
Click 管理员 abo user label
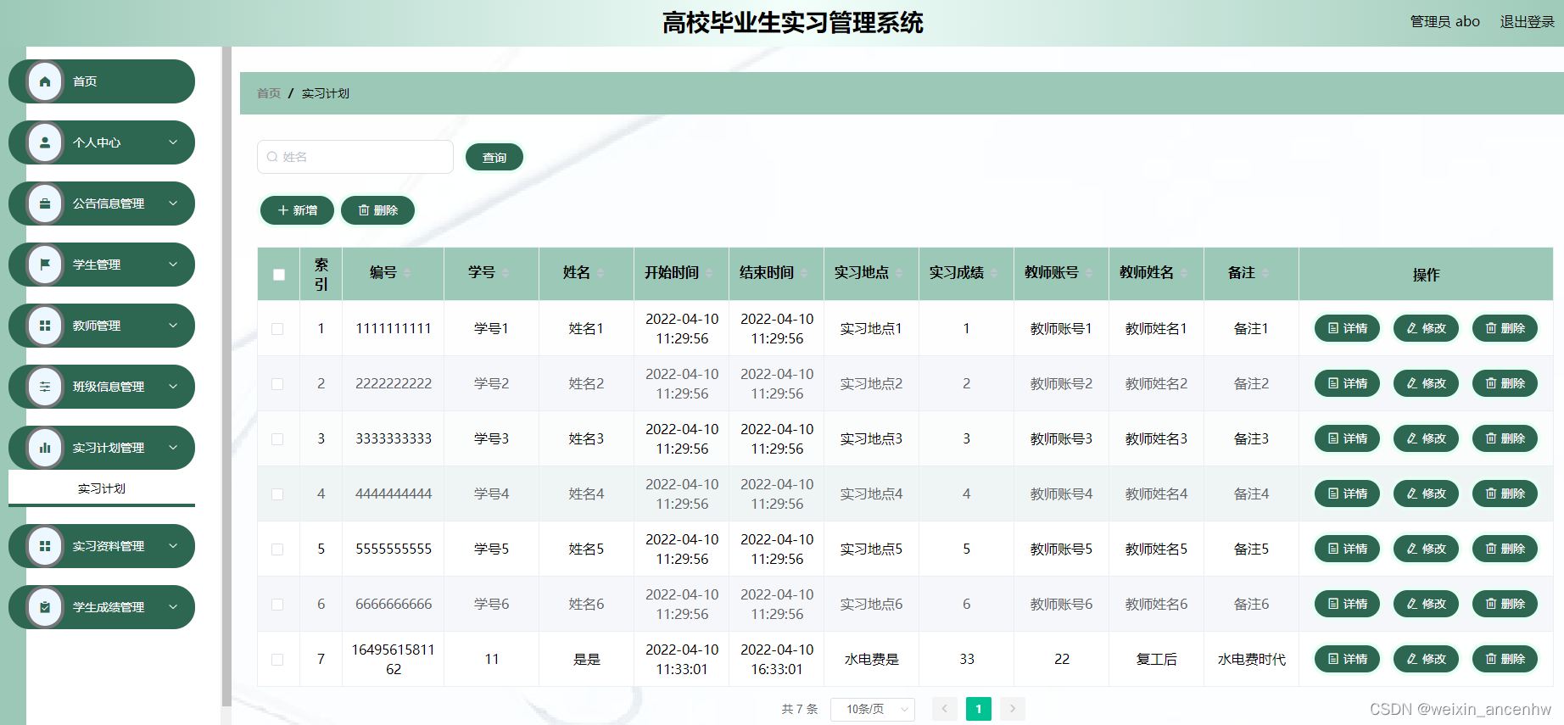tap(1444, 22)
